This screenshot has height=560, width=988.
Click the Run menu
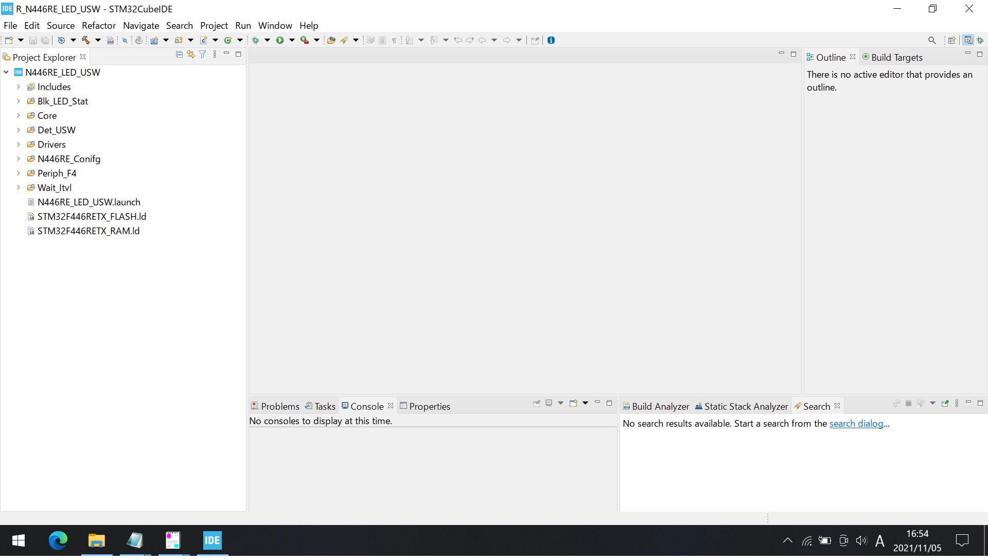pyautogui.click(x=243, y=25)
